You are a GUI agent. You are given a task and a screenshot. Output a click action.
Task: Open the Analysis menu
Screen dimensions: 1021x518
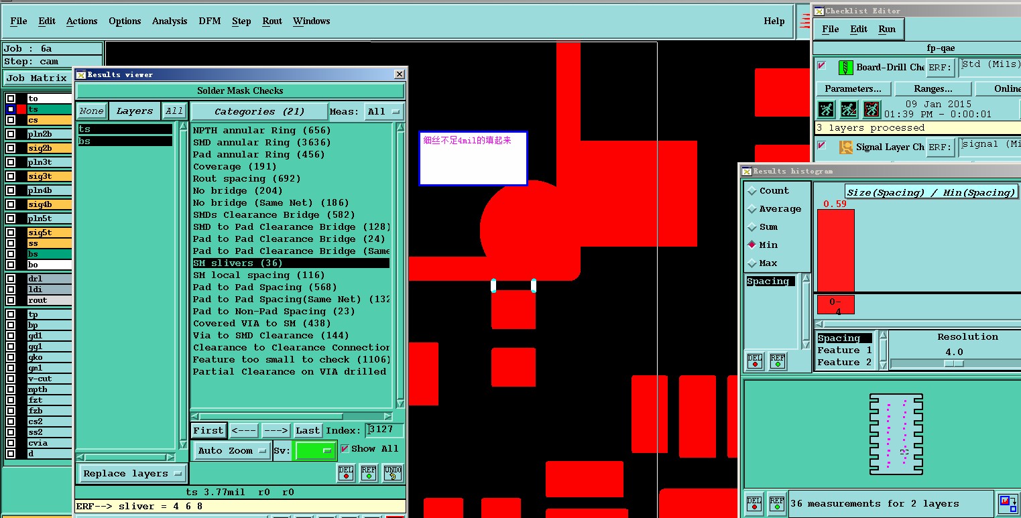pyautogui.click(x=170, y=21)
